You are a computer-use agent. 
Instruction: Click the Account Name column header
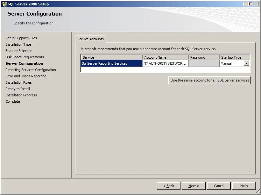point(166,57)
